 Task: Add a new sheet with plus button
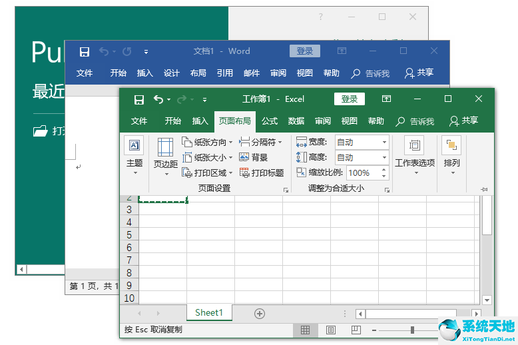click(260, 314)
